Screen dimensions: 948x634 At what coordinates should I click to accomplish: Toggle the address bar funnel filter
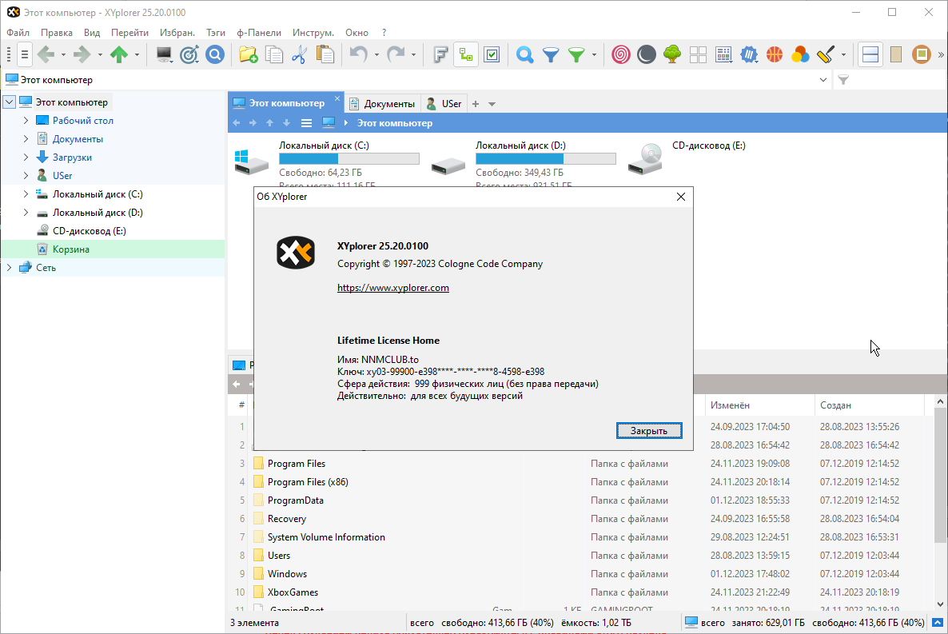pos(843,80)
